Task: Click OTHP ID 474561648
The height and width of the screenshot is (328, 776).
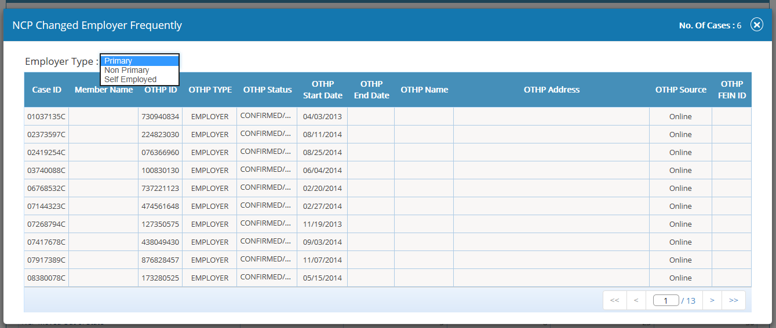Action: [161, 206]
